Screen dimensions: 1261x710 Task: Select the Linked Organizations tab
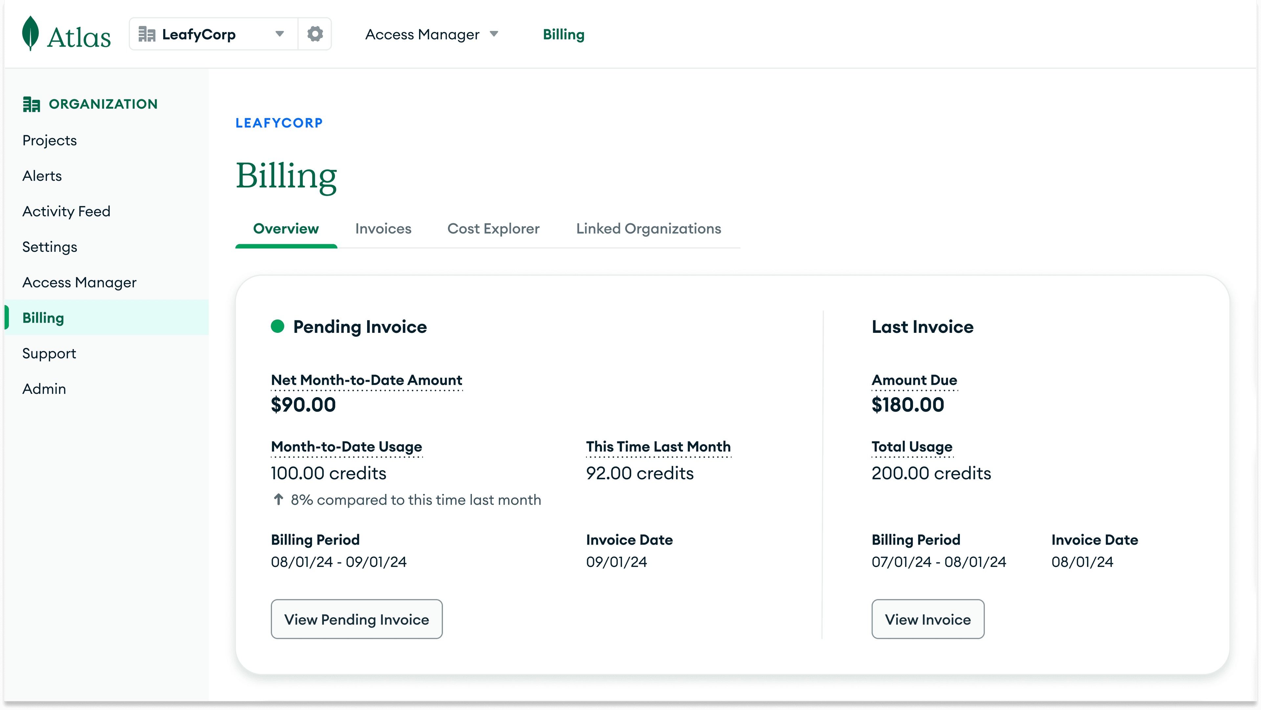click(648, 228)
